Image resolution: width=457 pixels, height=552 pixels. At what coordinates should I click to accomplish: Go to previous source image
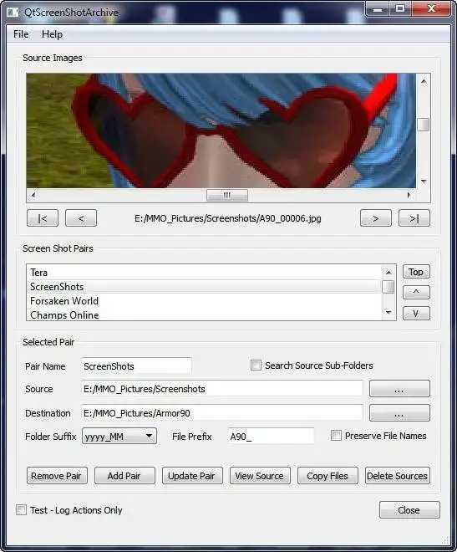click(81, 218)
